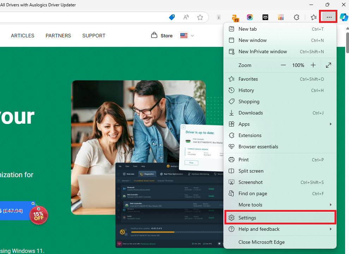This screenshot has height=254, width=349.
Task: Click the round colorful camera extension icon
Action: coord(250,17)
